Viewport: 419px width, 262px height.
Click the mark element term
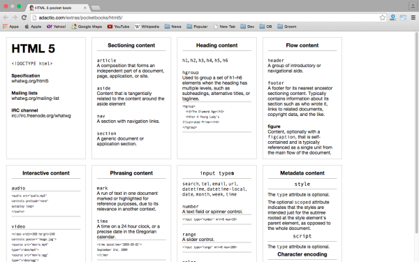pyautogui.click(x=102, y=188)
